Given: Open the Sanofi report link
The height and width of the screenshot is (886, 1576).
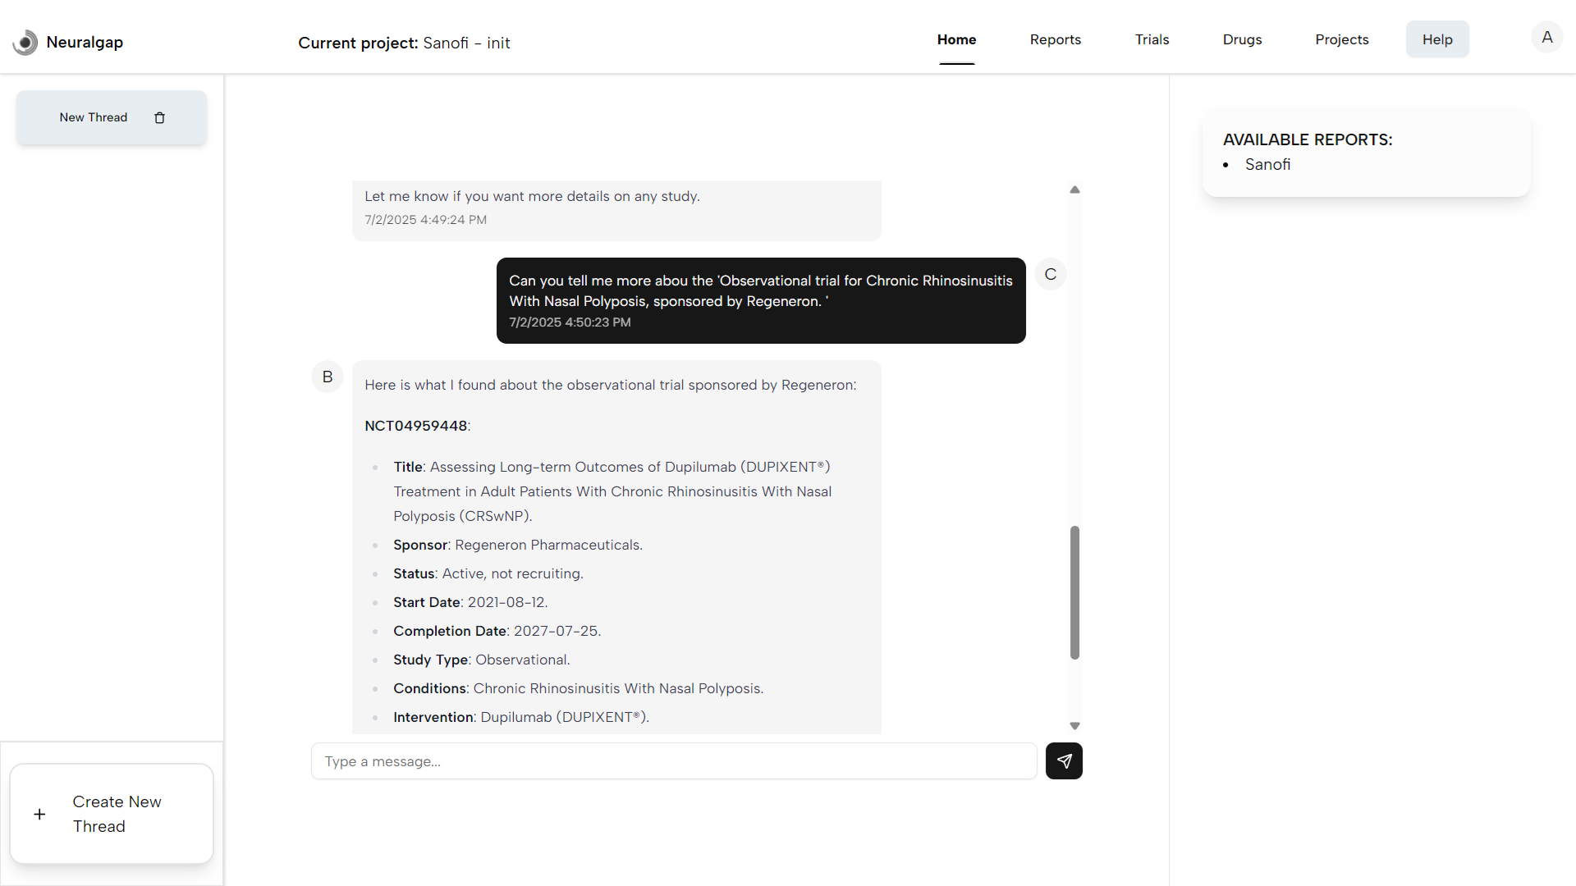Looking at the screenshot, I should [1267, 165].
